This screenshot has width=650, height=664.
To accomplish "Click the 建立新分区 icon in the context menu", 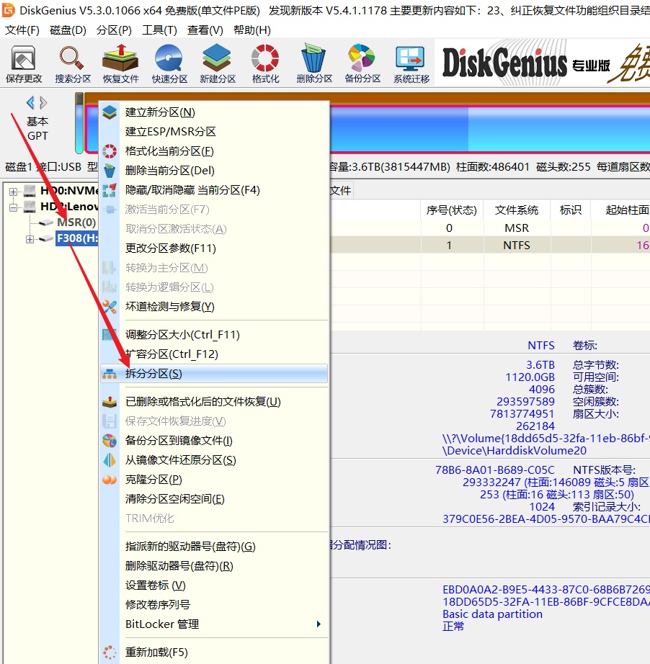I will point(110,112).
